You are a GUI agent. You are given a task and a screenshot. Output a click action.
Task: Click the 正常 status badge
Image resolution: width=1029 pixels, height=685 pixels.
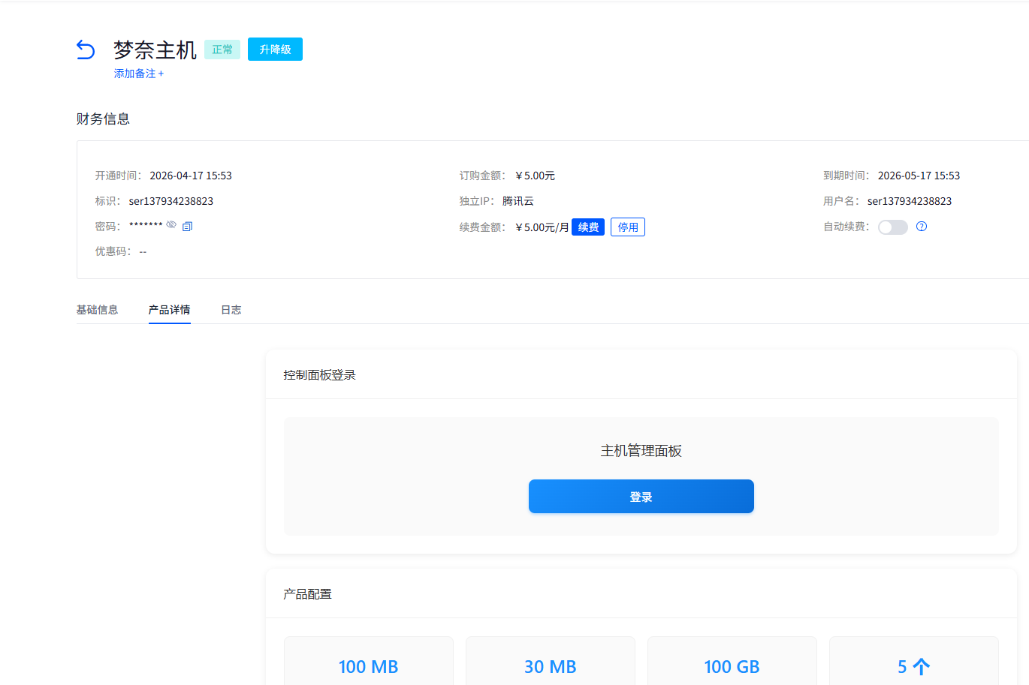click(x=222, y=48)
